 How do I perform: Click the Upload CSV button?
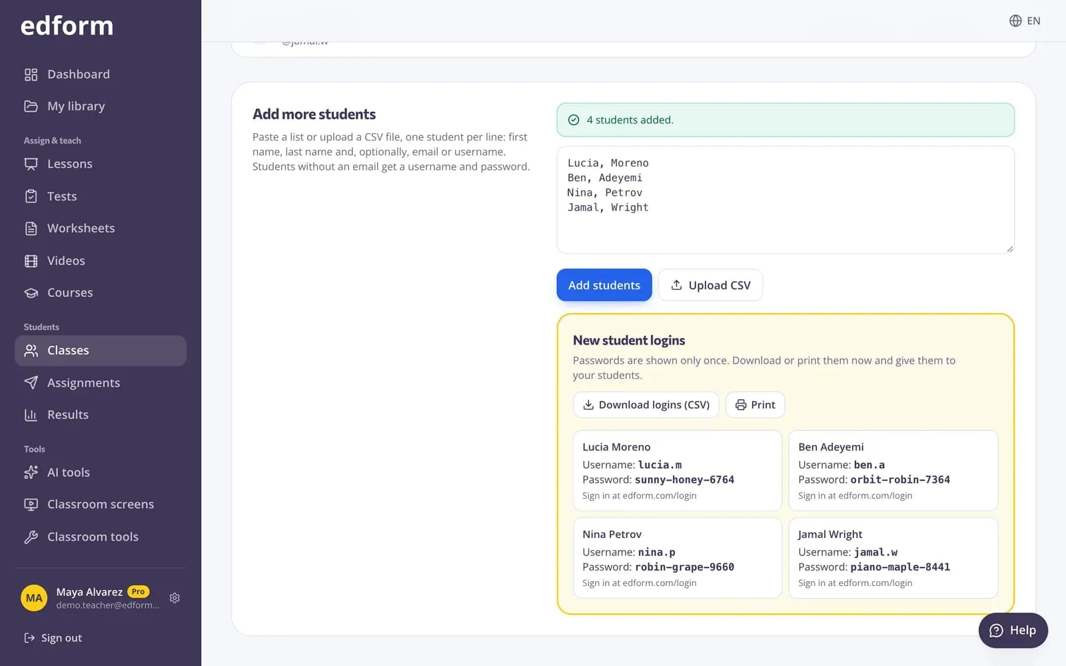click(710, 285)
